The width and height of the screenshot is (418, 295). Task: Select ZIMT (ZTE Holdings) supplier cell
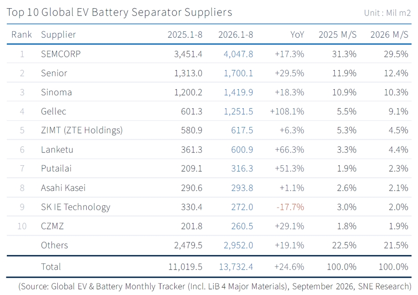click(82, 130)
